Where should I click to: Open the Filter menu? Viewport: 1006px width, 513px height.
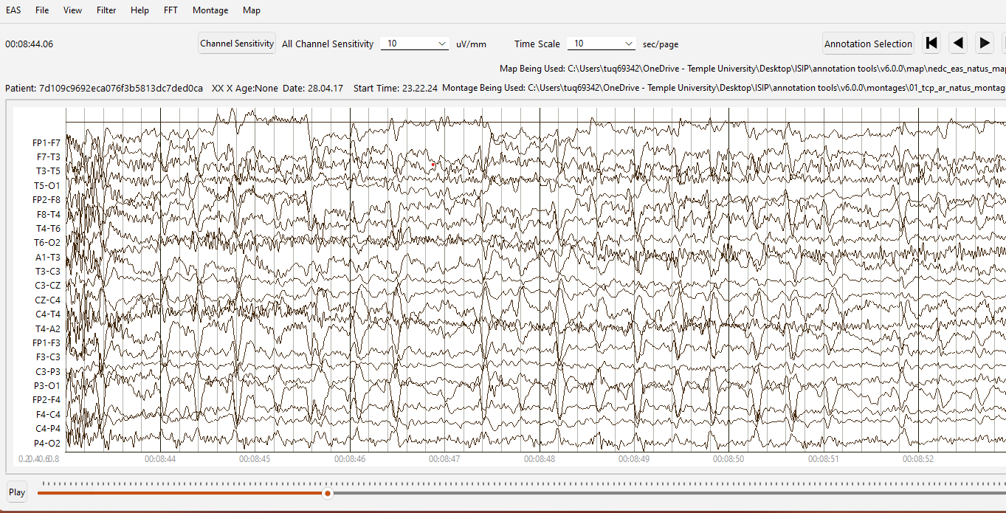[x=106, y=10]
